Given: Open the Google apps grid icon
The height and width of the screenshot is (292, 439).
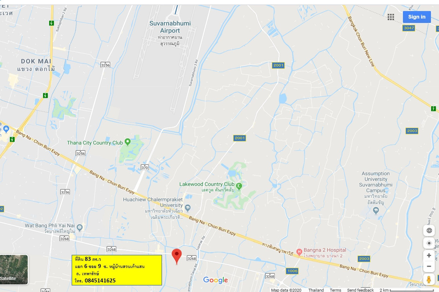Looking at the screenshot, I should click(391, 17).
